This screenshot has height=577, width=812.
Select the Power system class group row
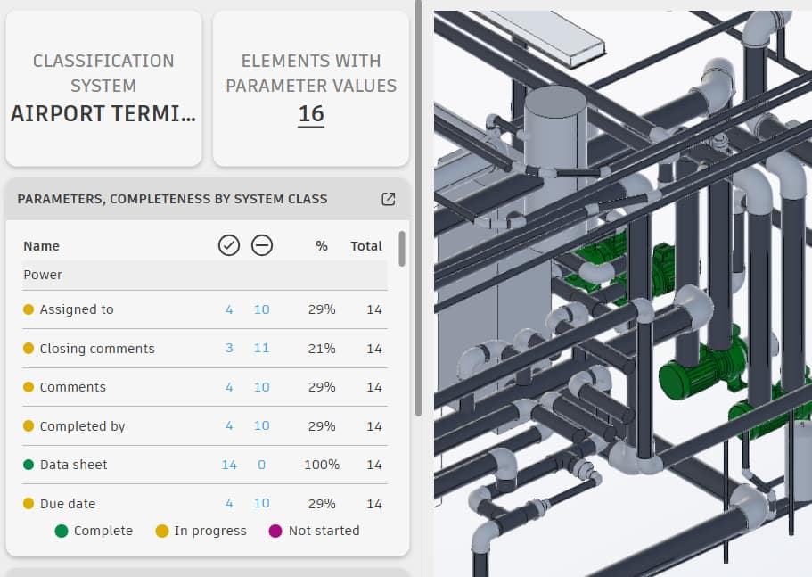[x=205, y=275]
